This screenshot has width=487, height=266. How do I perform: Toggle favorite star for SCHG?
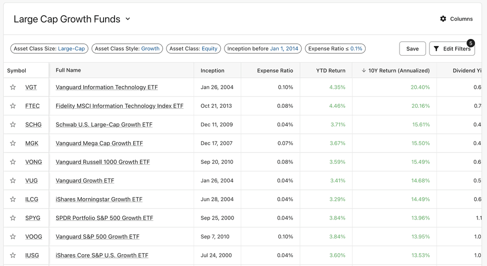pos(13,124)
